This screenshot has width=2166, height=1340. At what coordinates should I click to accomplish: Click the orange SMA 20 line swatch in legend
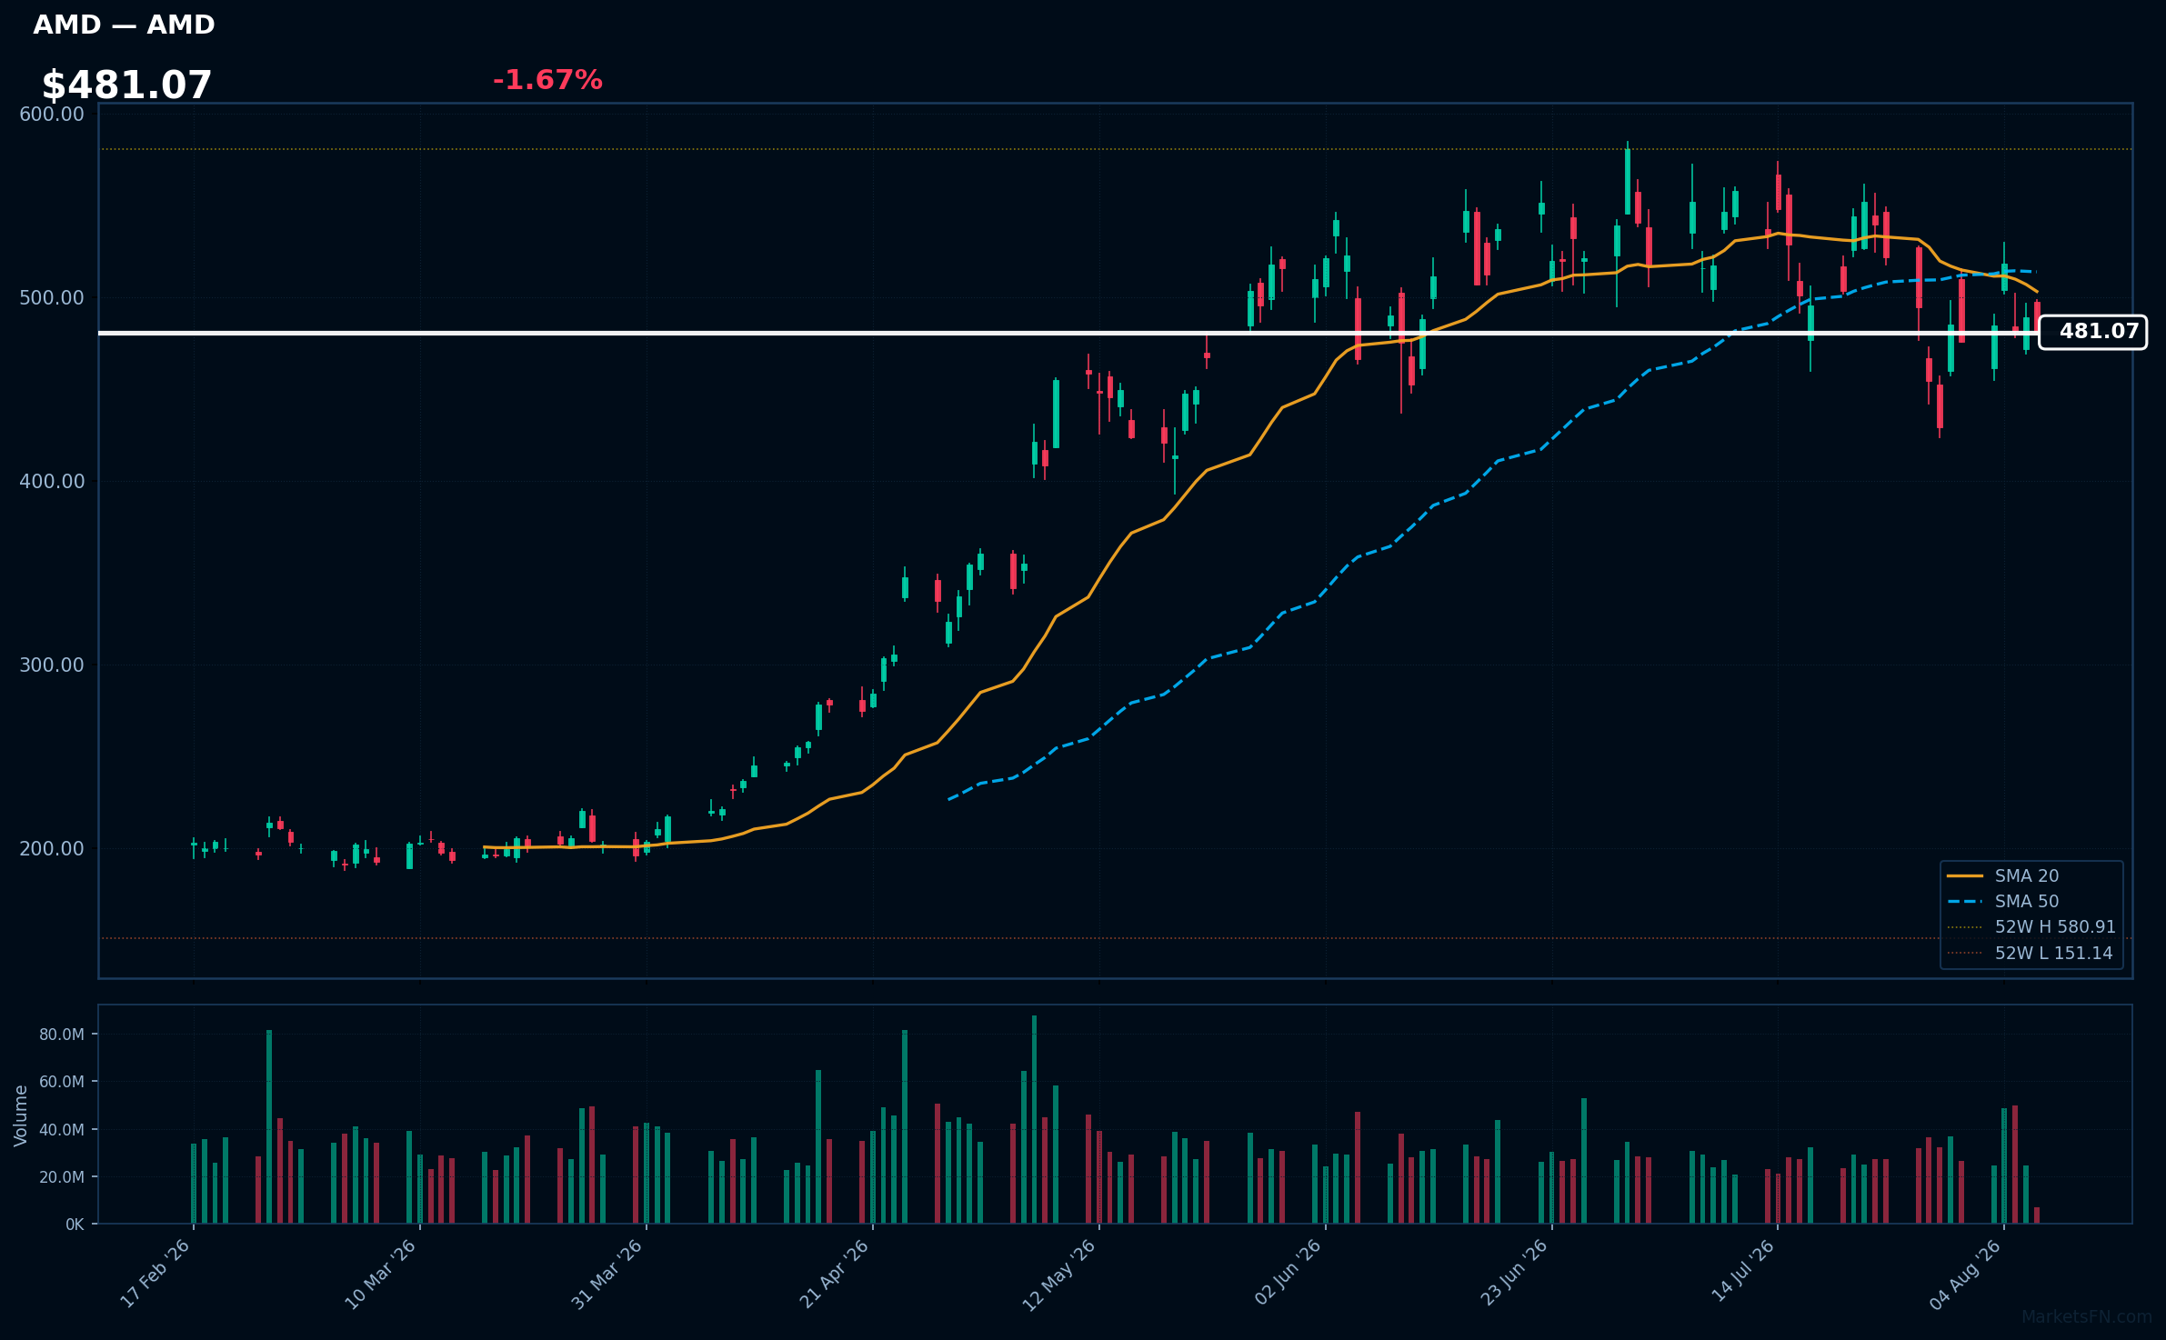point(1965,875)
